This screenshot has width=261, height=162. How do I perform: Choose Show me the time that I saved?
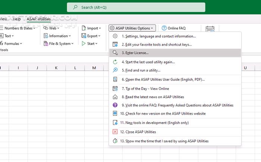[x=175, y=141]
